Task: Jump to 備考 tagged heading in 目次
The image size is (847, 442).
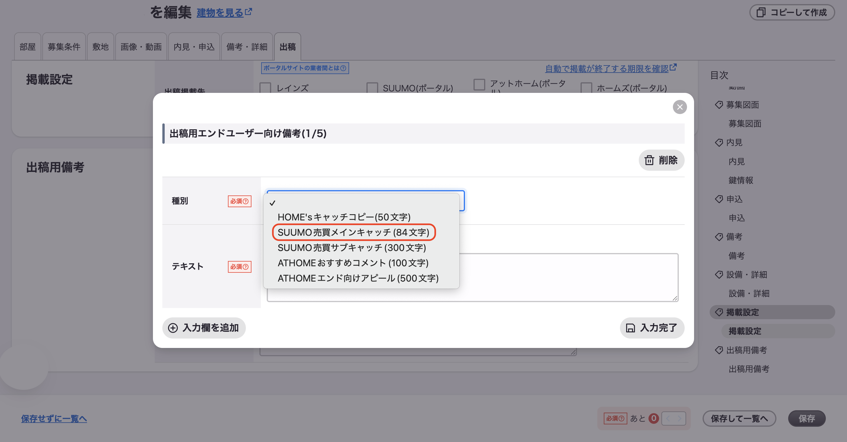Action: pyautogui.click(x=734, y=237)
